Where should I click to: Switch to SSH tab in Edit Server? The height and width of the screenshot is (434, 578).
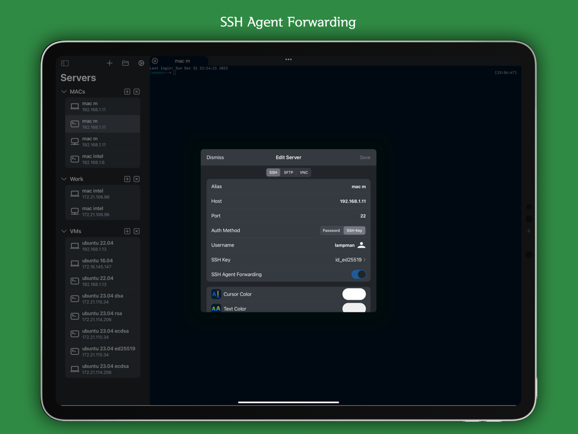[273, 172]
